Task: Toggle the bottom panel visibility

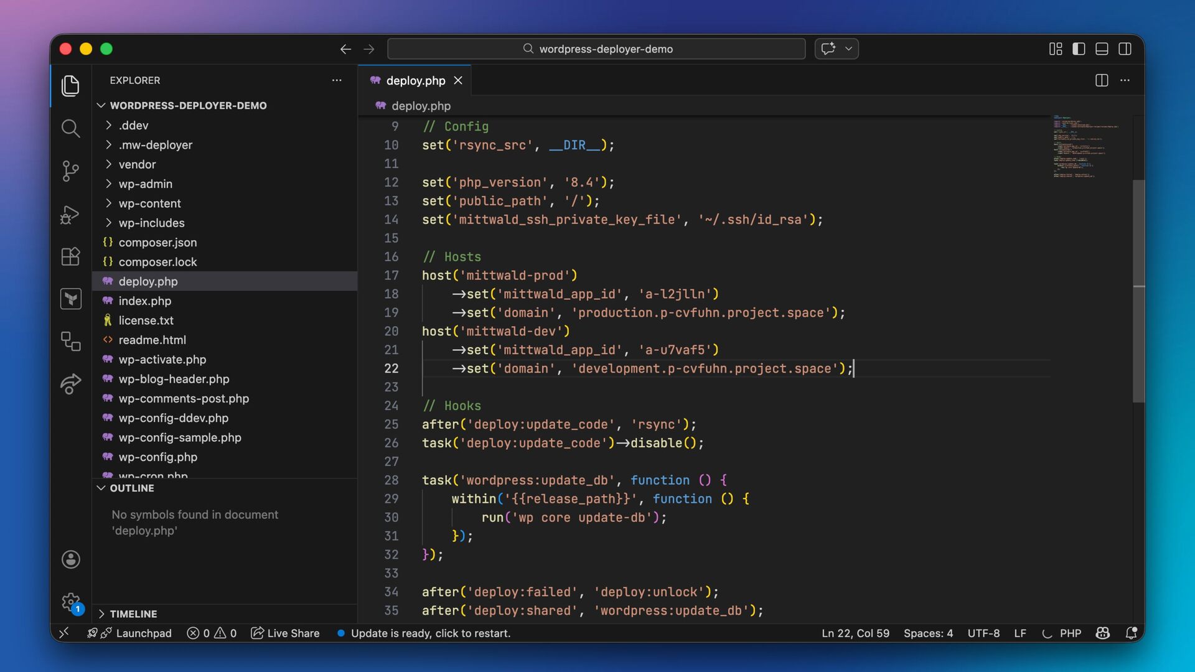Action: click(x=1102, y=49)
